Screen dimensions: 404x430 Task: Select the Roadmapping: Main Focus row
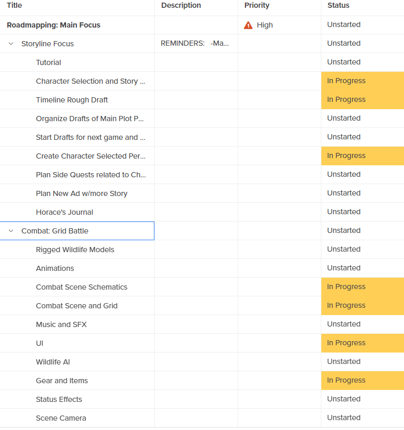pyautogui.click(x=54, y=25)
